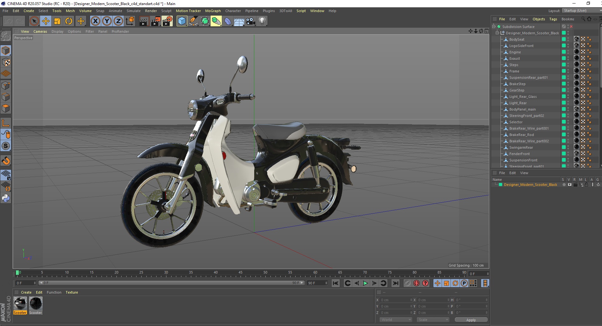This screenshot has height=326, width=602.
Task: Go to end of animation
Action: click(395, 283)
